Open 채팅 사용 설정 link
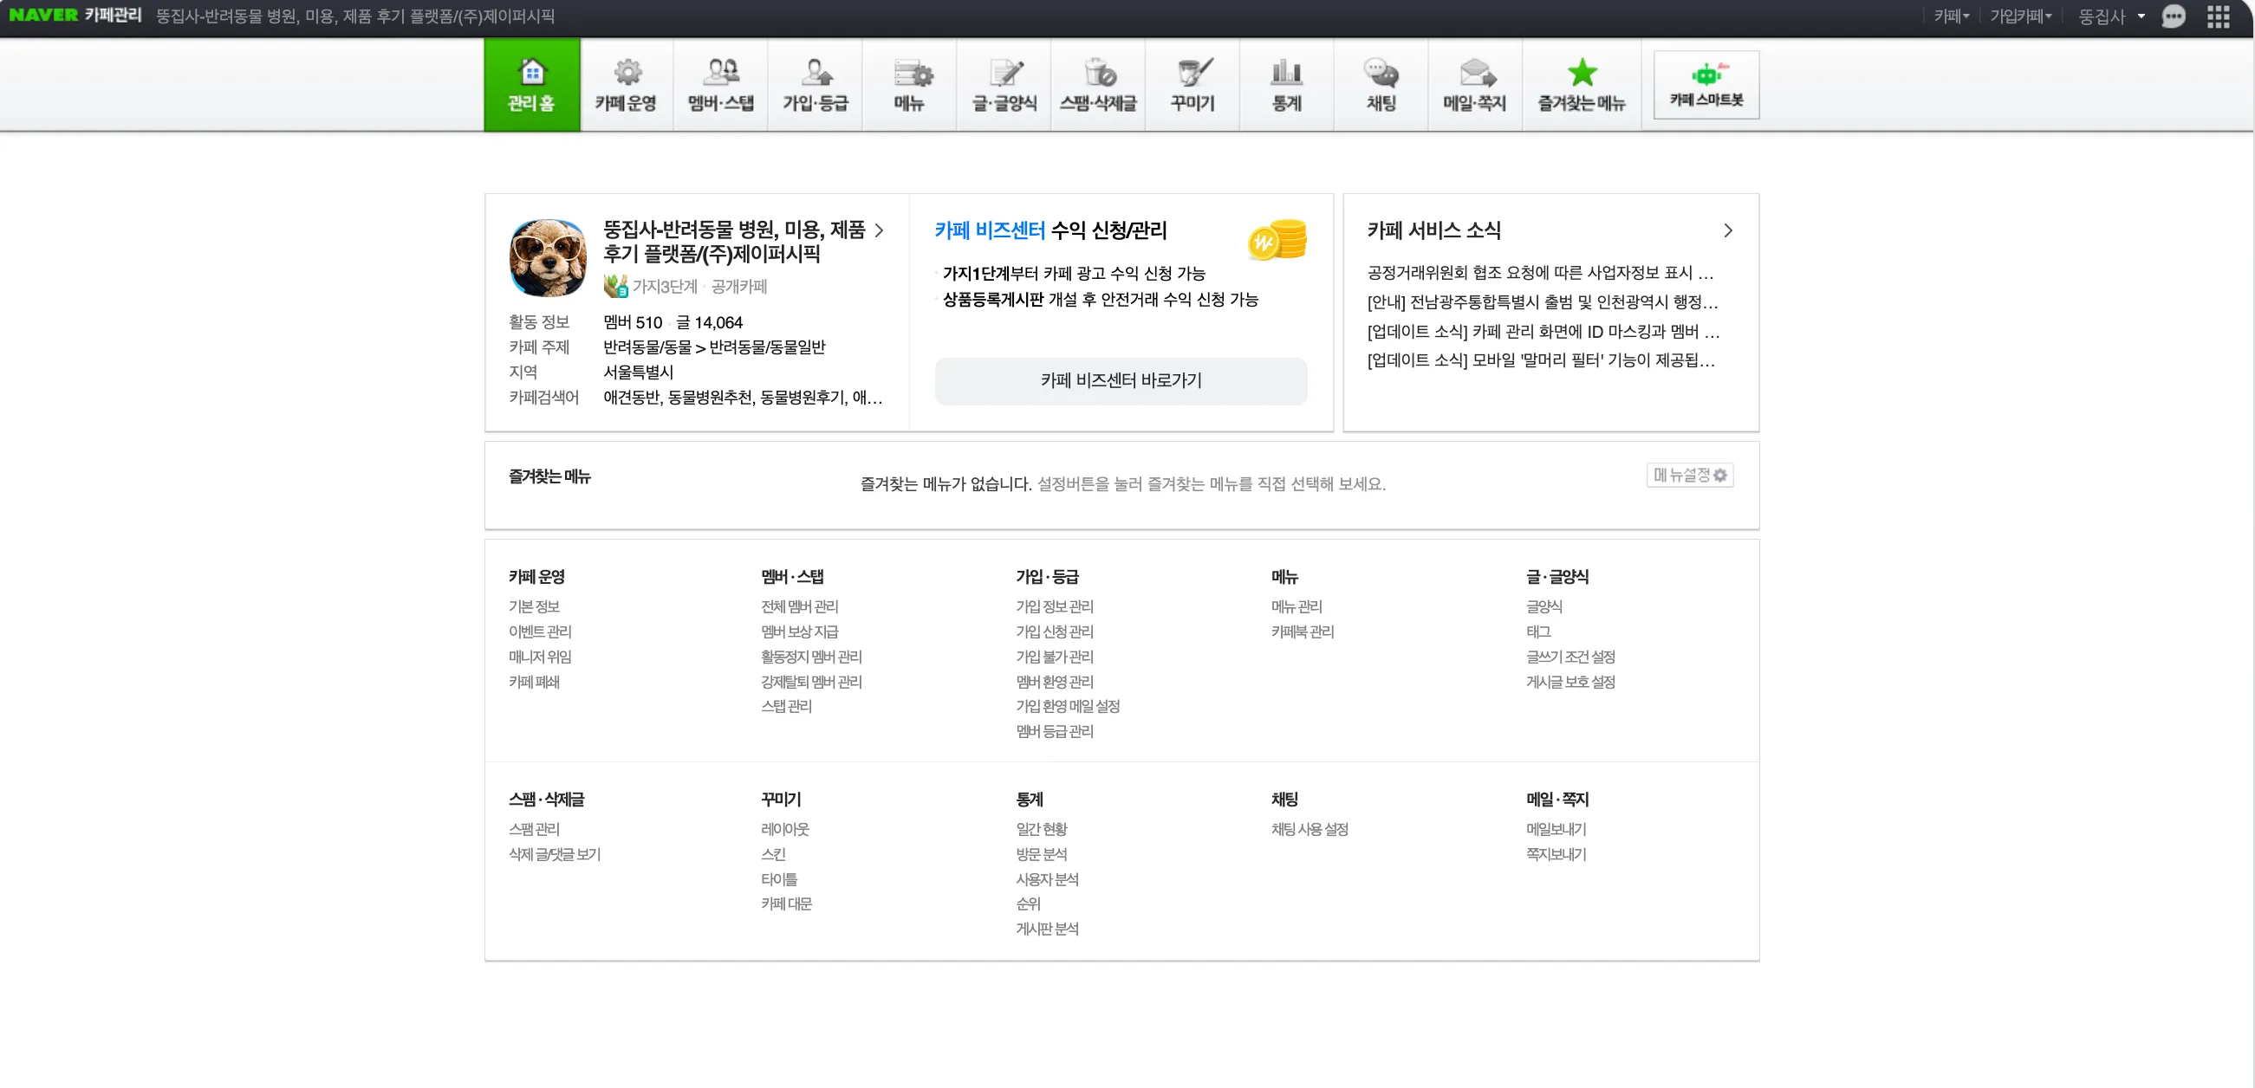This screenshot has width=2255, height=1088. pyautogui.click(x=1309, y=829)
